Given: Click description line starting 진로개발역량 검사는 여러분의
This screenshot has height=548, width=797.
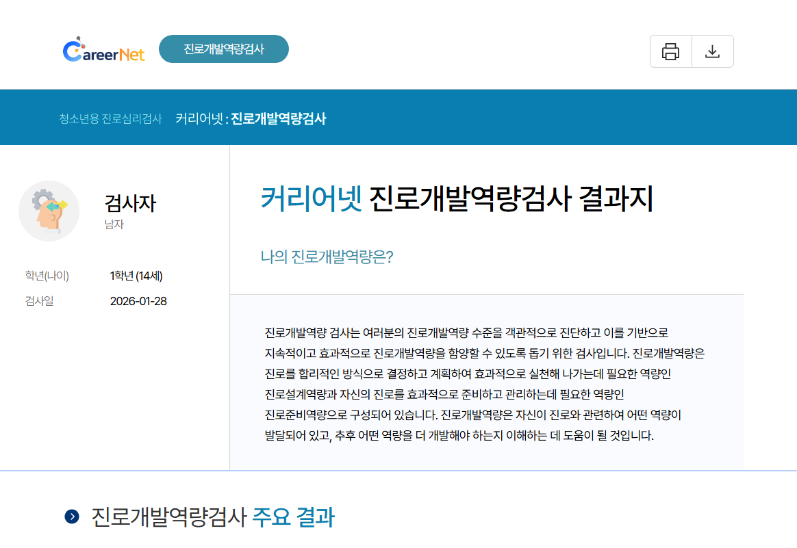Looking at the screenshot, I should [x=466, y=333].
